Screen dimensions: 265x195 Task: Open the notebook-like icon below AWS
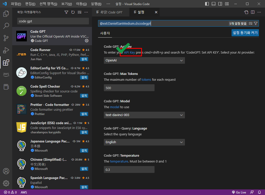(6, 87)
